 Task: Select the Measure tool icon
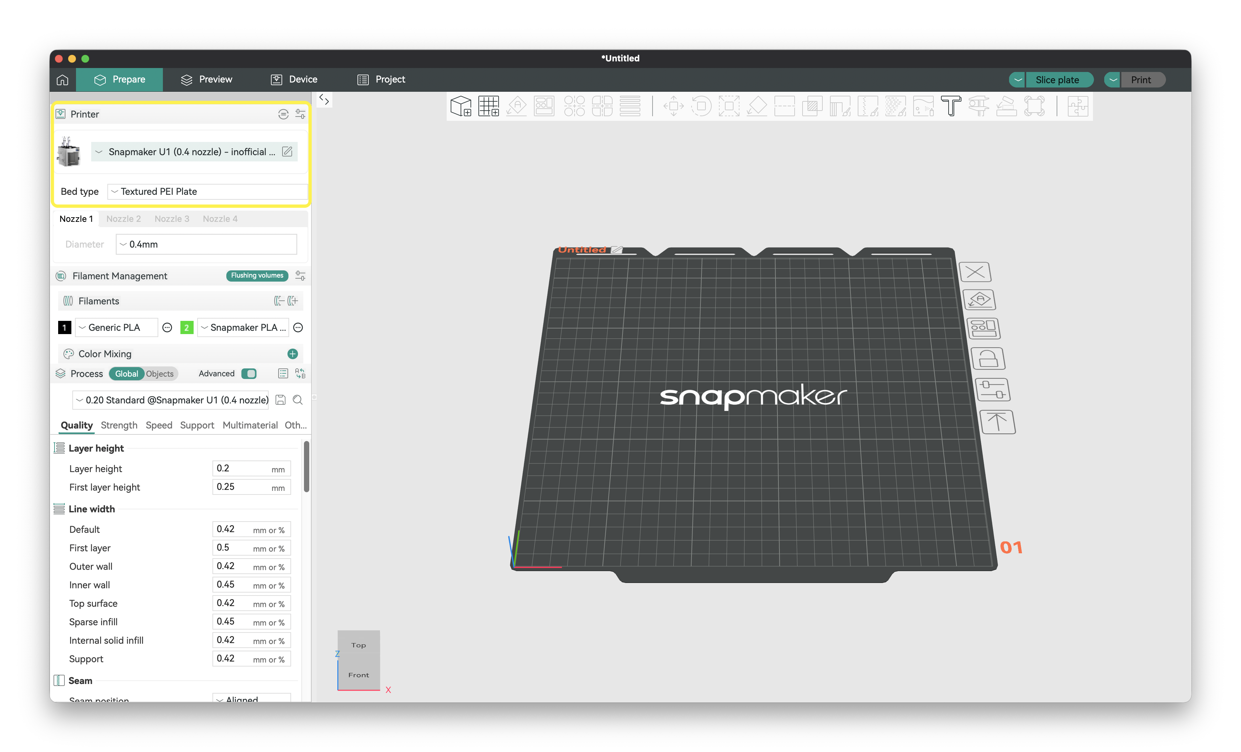point(979,106)
